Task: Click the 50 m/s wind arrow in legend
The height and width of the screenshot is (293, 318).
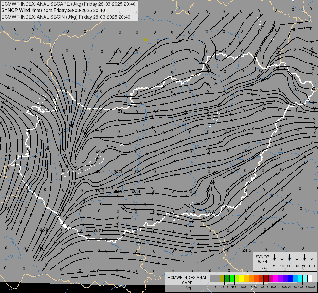Action: click(304, 258)
